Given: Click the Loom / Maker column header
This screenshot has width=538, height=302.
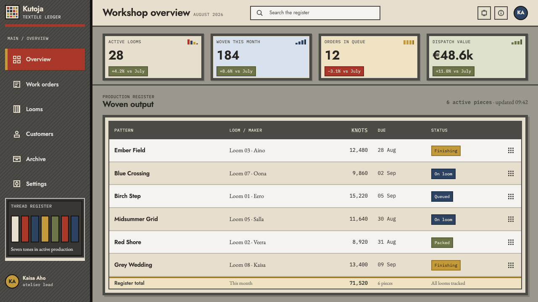Looking at the screenshot, I should 245,130.
